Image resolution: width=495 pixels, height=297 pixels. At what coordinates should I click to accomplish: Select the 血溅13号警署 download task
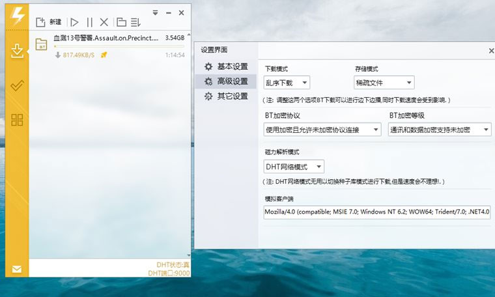[x=109, y=46]
